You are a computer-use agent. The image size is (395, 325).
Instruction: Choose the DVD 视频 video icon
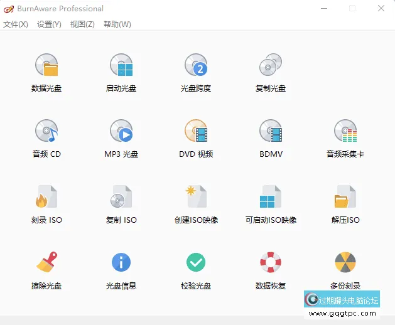[x=196, y=131]
